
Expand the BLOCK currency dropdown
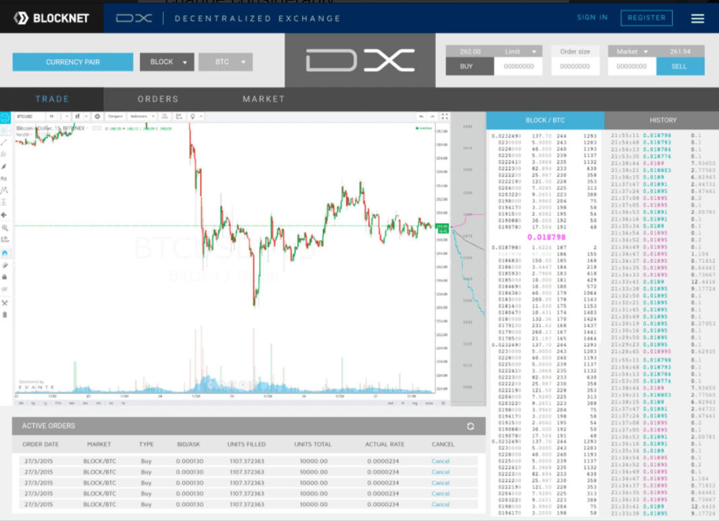point(167,62)
